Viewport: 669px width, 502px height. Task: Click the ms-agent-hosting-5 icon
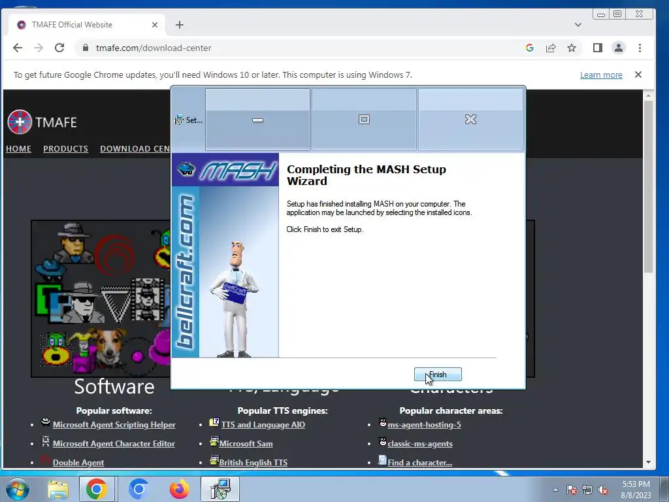coord(383,423)
